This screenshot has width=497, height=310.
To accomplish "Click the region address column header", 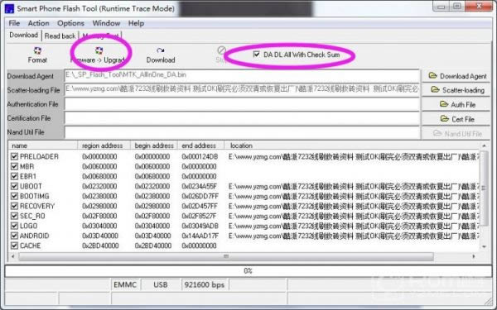I will point(104,145).
